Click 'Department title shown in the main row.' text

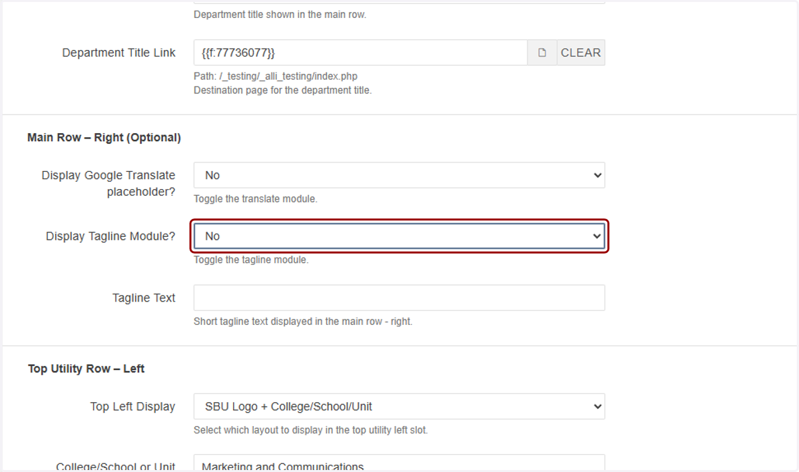[280, 15]
